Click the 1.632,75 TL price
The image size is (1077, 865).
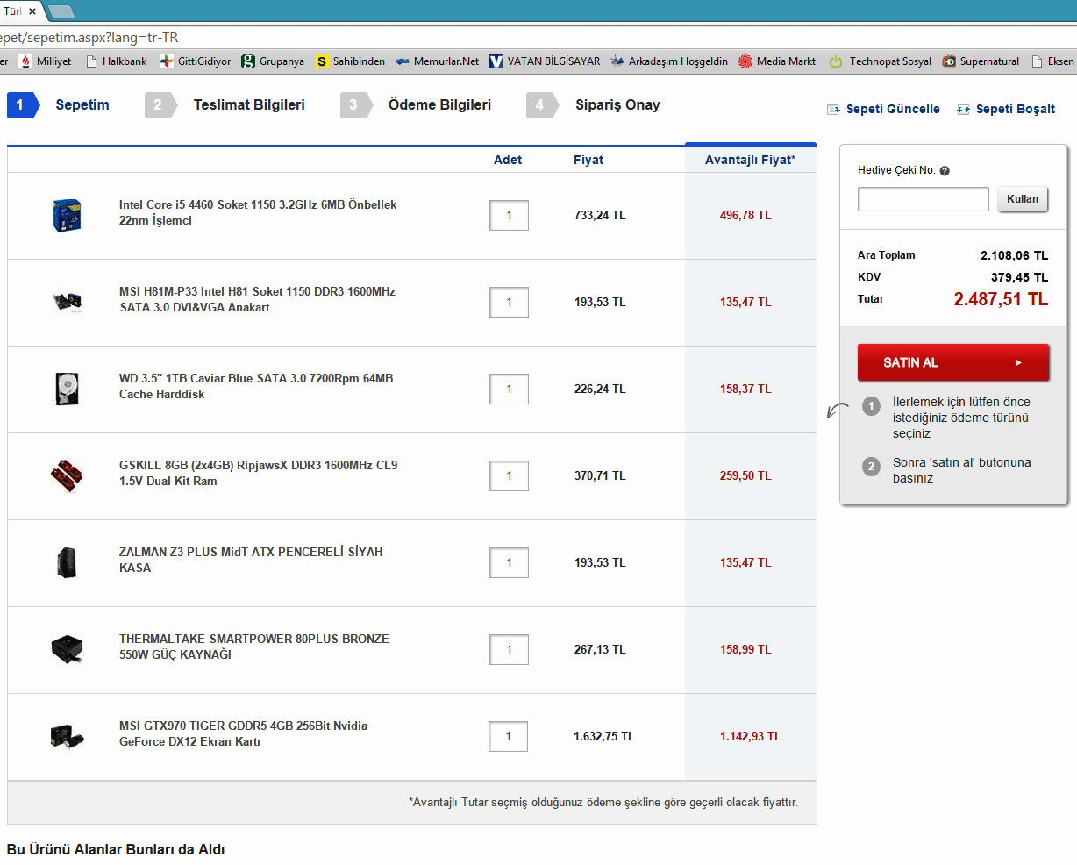coord(604,736)
